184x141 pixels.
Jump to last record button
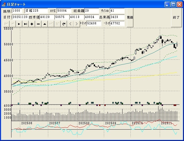pyautogui.click(x=25, y=24)
